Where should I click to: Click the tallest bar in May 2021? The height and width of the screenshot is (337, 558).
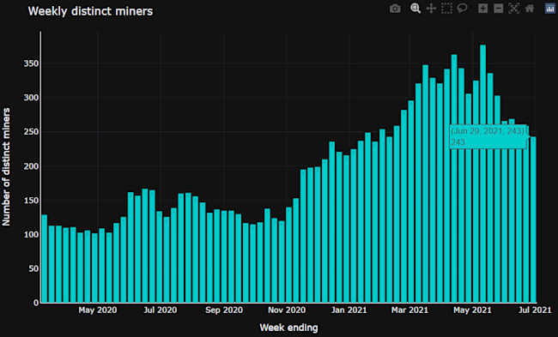coord(483,174)
